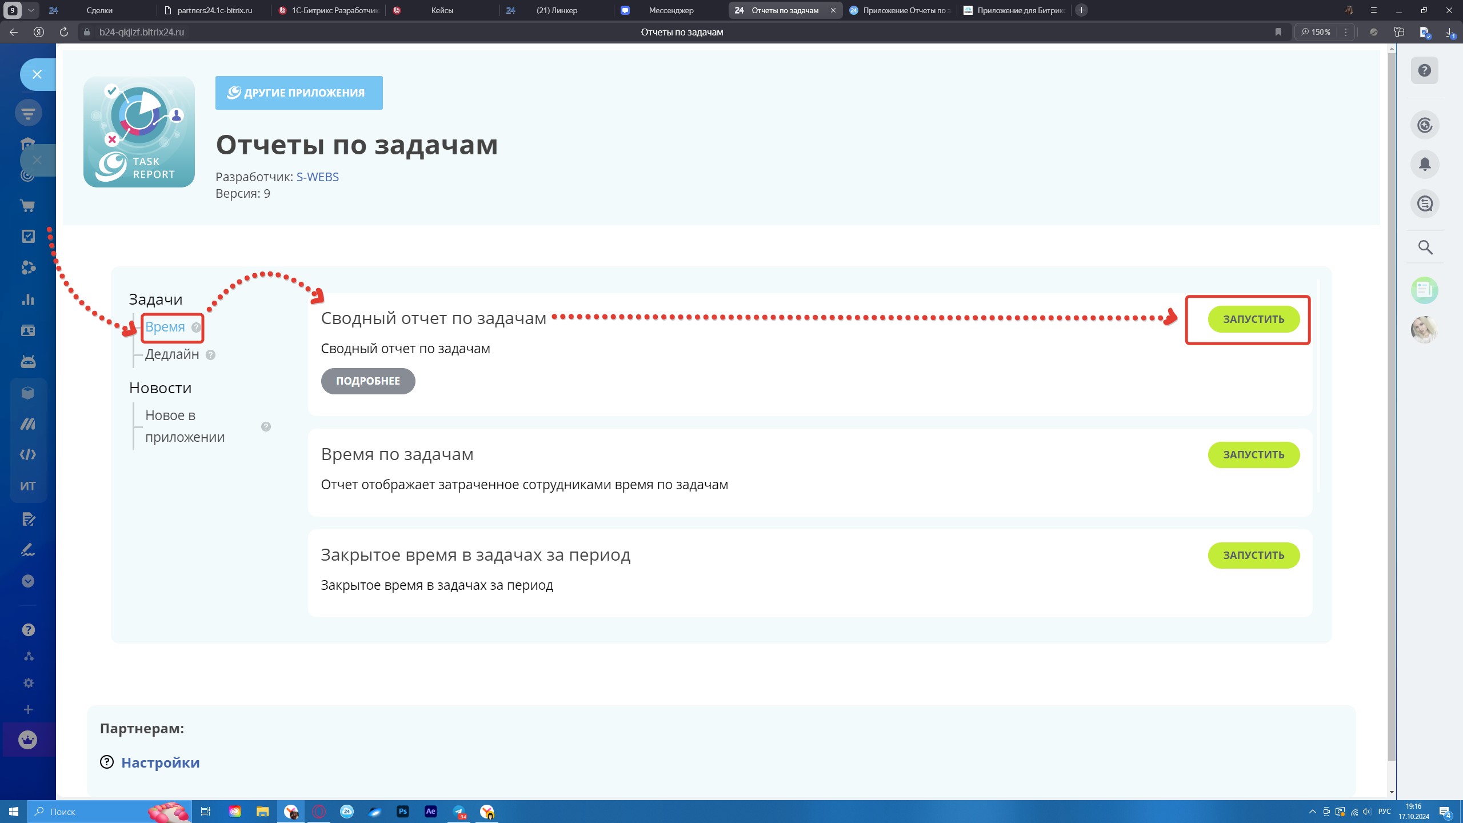1463x823 pixels.
Task: Open the search magnifier in right panel
Action: pyautogui.click(x=1425, y=247)
